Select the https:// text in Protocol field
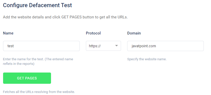Image resolution: width=211 pixels, height=95 pixels. tap(95, 46)
